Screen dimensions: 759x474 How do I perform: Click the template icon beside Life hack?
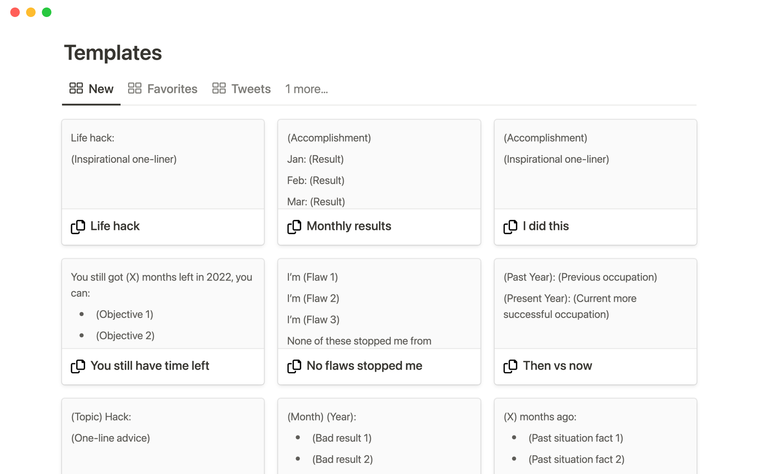click(78, 227)
